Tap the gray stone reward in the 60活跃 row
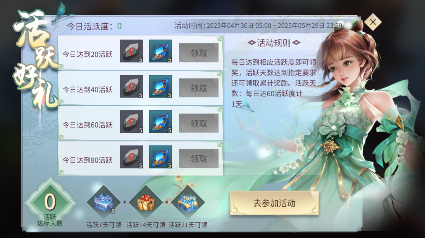This screenshot has height=238, width=425. point(132,122)
